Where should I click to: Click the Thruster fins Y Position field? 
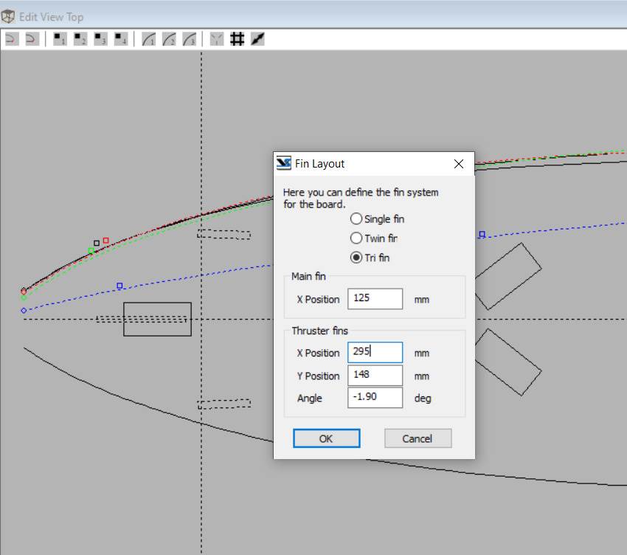click(375, 376)
